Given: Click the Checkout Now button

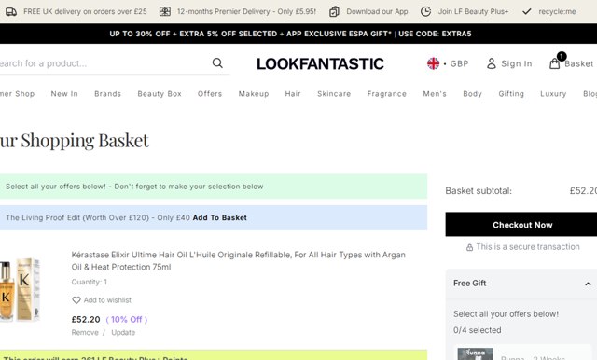Looking at the screenshot, I should 521,225.
